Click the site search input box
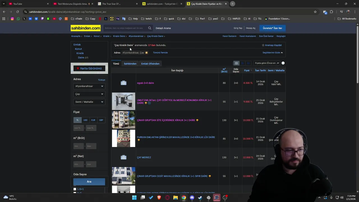The height and width of the screenshot is (202, 359). pos(125,28)
